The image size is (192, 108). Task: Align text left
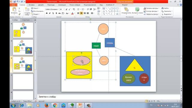click(78, 13)
